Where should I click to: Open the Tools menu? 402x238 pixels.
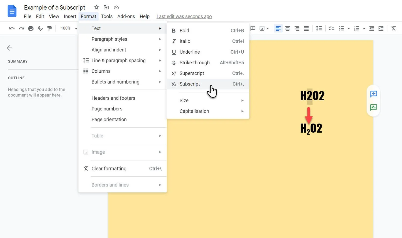(107, 16)
